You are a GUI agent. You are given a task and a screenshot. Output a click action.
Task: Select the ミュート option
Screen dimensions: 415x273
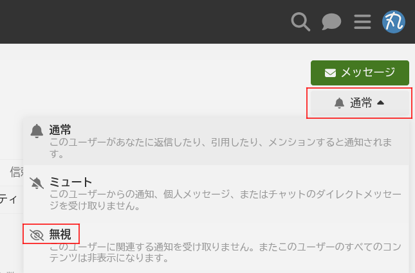pyautogui.click(x=216, y=194)
